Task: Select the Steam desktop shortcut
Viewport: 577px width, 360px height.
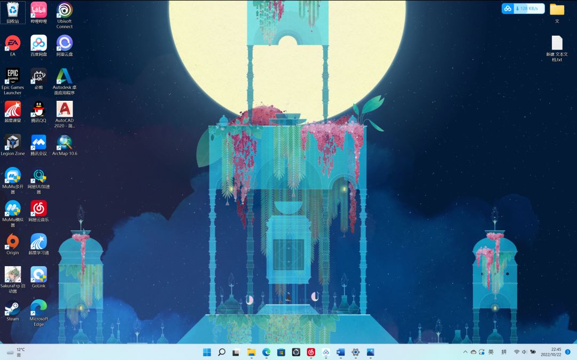Action: 13,310
